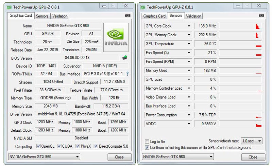Click the 115.2 GB/s bandwidth field
Screen dimensions: 272x168
[111, 106]
